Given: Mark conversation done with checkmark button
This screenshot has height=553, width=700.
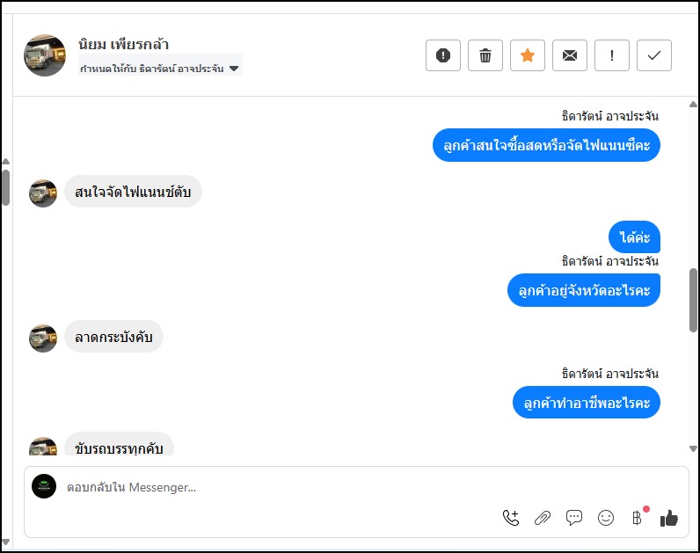Looking at the screenshot, I should tap(654, 55).
